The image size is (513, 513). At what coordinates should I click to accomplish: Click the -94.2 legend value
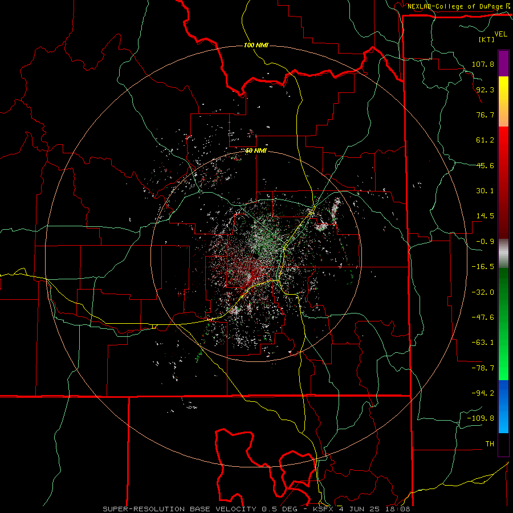click(483, 393)
